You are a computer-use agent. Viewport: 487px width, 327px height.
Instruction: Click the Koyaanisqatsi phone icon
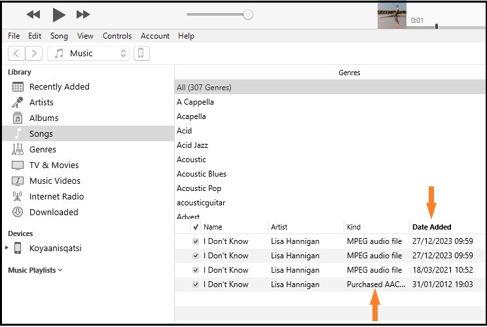click(18, 249)
